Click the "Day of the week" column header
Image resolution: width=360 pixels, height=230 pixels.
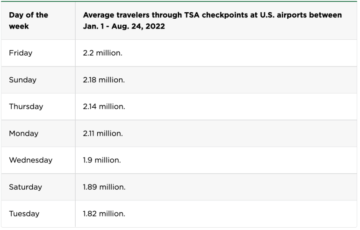pos(29,20)
